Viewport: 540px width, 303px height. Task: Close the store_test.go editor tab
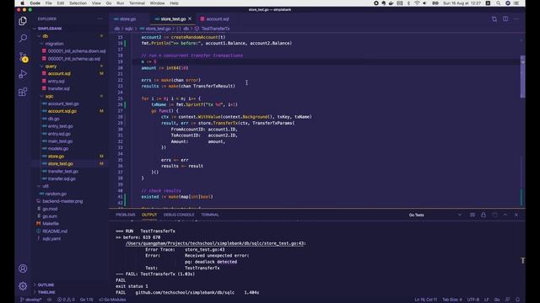click(x=190, y=19)
